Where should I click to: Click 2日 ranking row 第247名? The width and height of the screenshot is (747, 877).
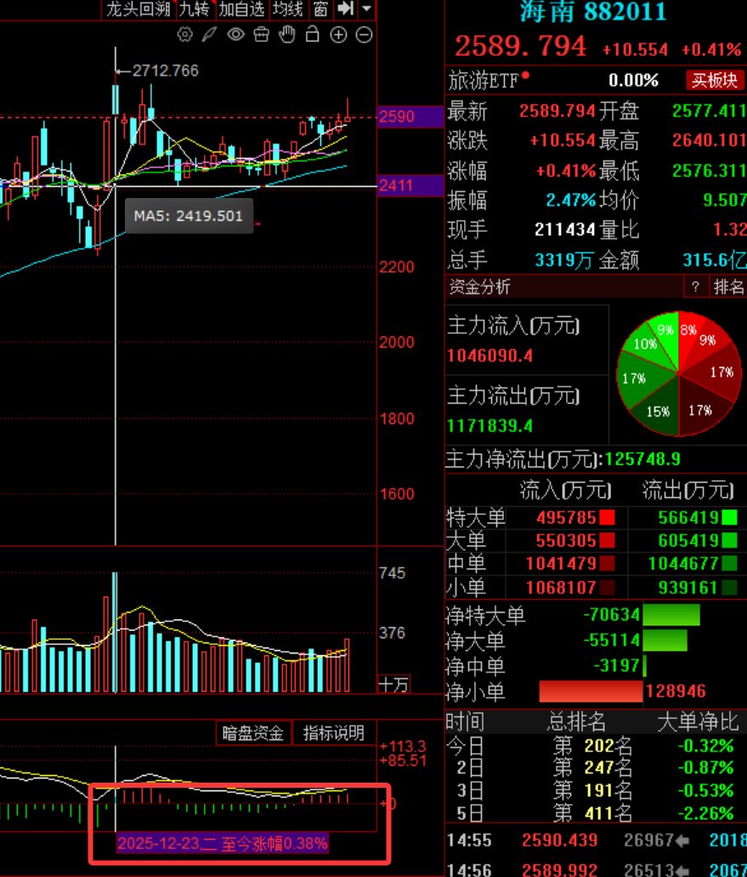(596, 768)
